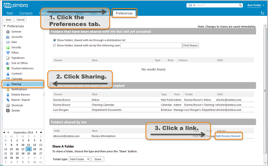
Task: Go to next month in mini calendar
Action: point(37,132)
